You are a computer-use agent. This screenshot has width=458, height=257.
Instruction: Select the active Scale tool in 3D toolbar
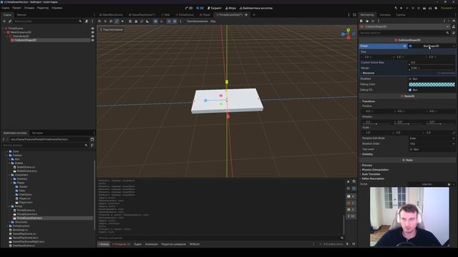pyautogui.click(x=117, y=21)
